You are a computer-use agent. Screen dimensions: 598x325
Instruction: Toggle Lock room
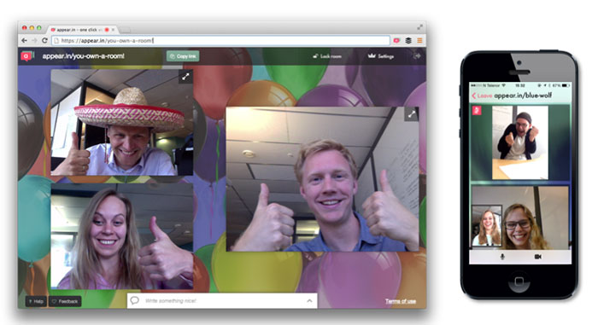tap(327, 56)
